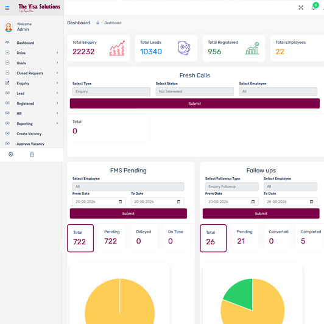Open Dashboard in the sidebar
This screenshot has height=324, width=324.
[x=32, y=43]
